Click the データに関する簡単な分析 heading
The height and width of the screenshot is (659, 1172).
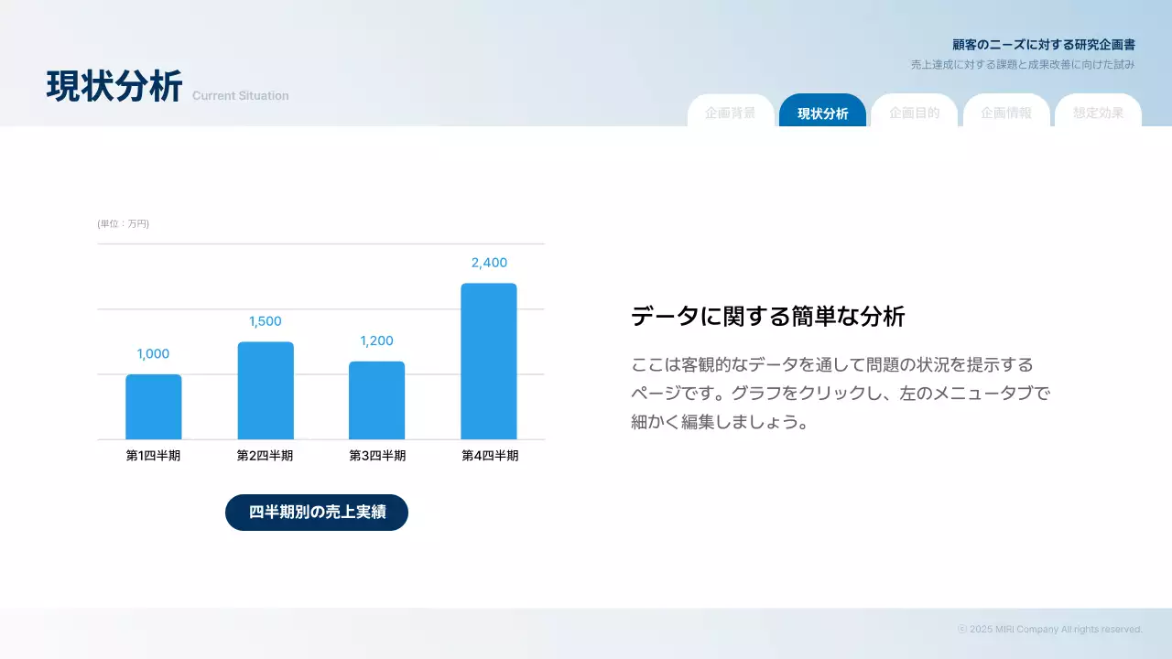coord(767,317)
